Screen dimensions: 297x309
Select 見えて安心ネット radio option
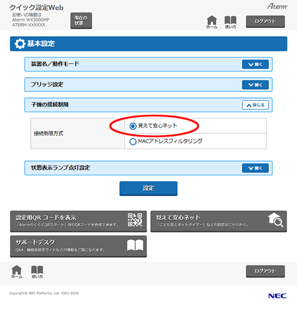point(133,126)
